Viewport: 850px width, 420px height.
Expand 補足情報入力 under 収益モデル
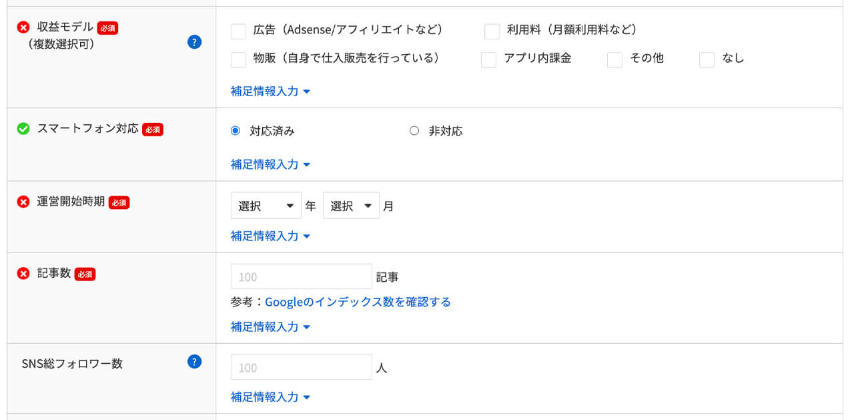[x=270, y=91]
